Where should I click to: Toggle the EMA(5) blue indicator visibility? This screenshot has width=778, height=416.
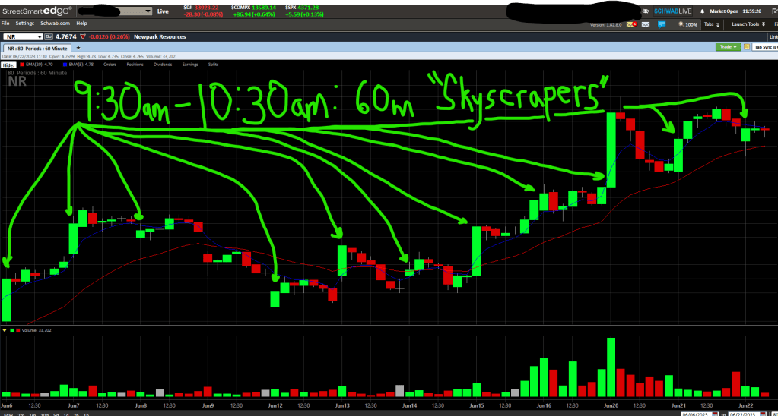pyautogui.click(x=66, y=65)
